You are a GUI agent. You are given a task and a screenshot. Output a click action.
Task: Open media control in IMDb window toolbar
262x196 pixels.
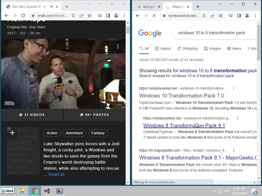(100, 16)
